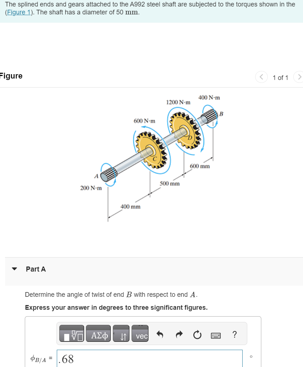Reset the answer field
This screenshot has height=367, width=303.
(197, 334)
